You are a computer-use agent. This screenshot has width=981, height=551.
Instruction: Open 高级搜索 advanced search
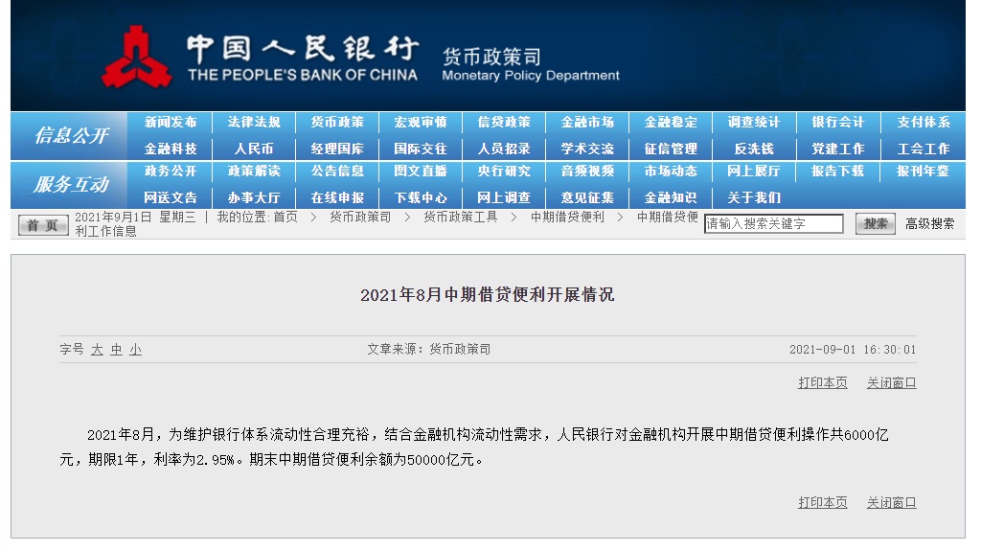point(929,223)
